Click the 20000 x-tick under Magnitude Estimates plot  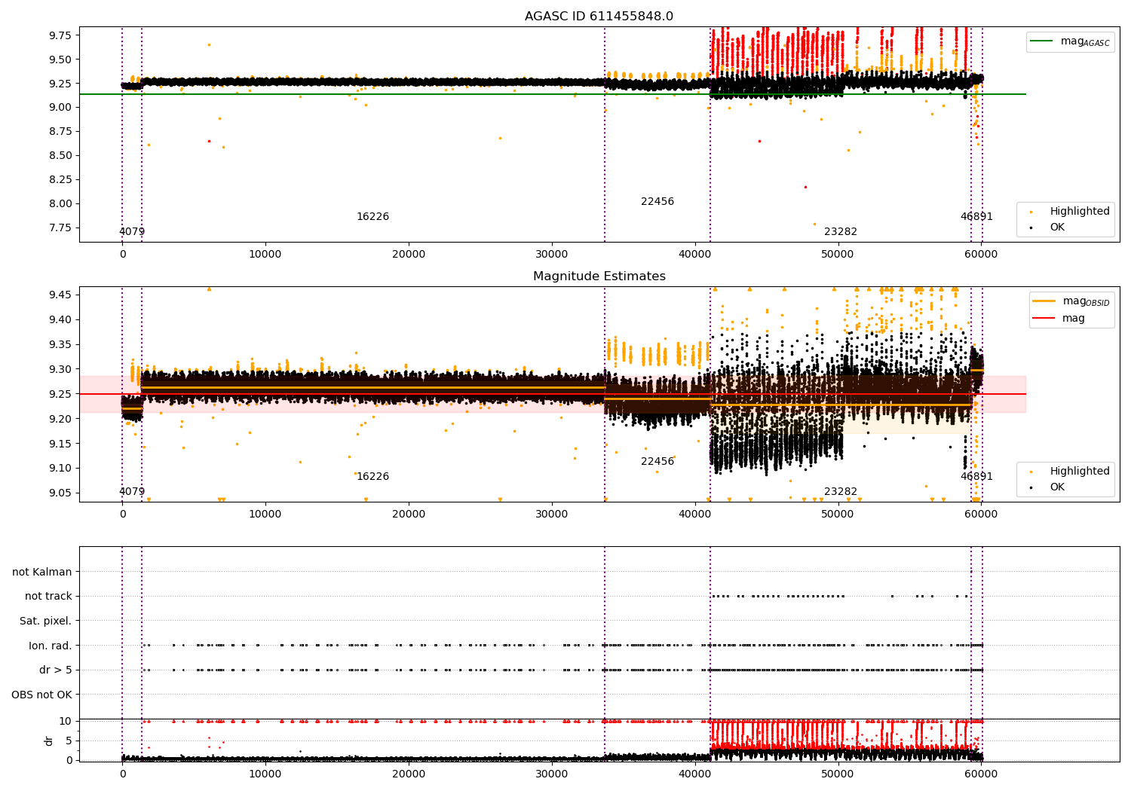409,515
